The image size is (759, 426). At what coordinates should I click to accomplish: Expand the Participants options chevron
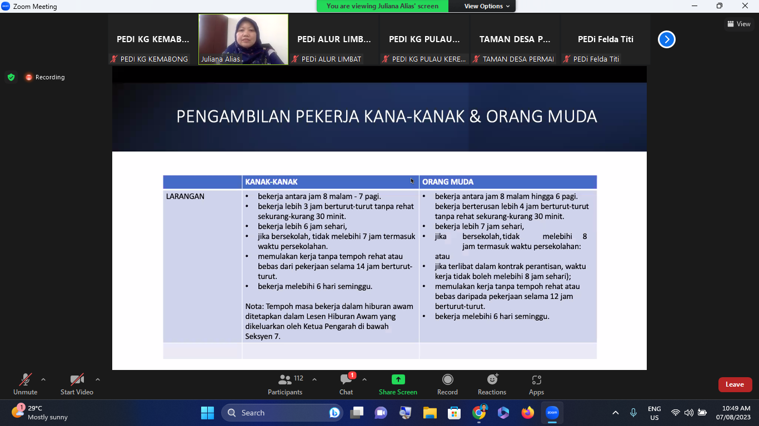point(314,380)
